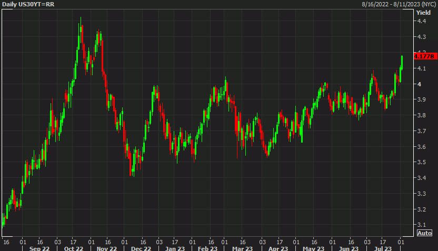Click the Yield axis header label

[x=423, y=12]
